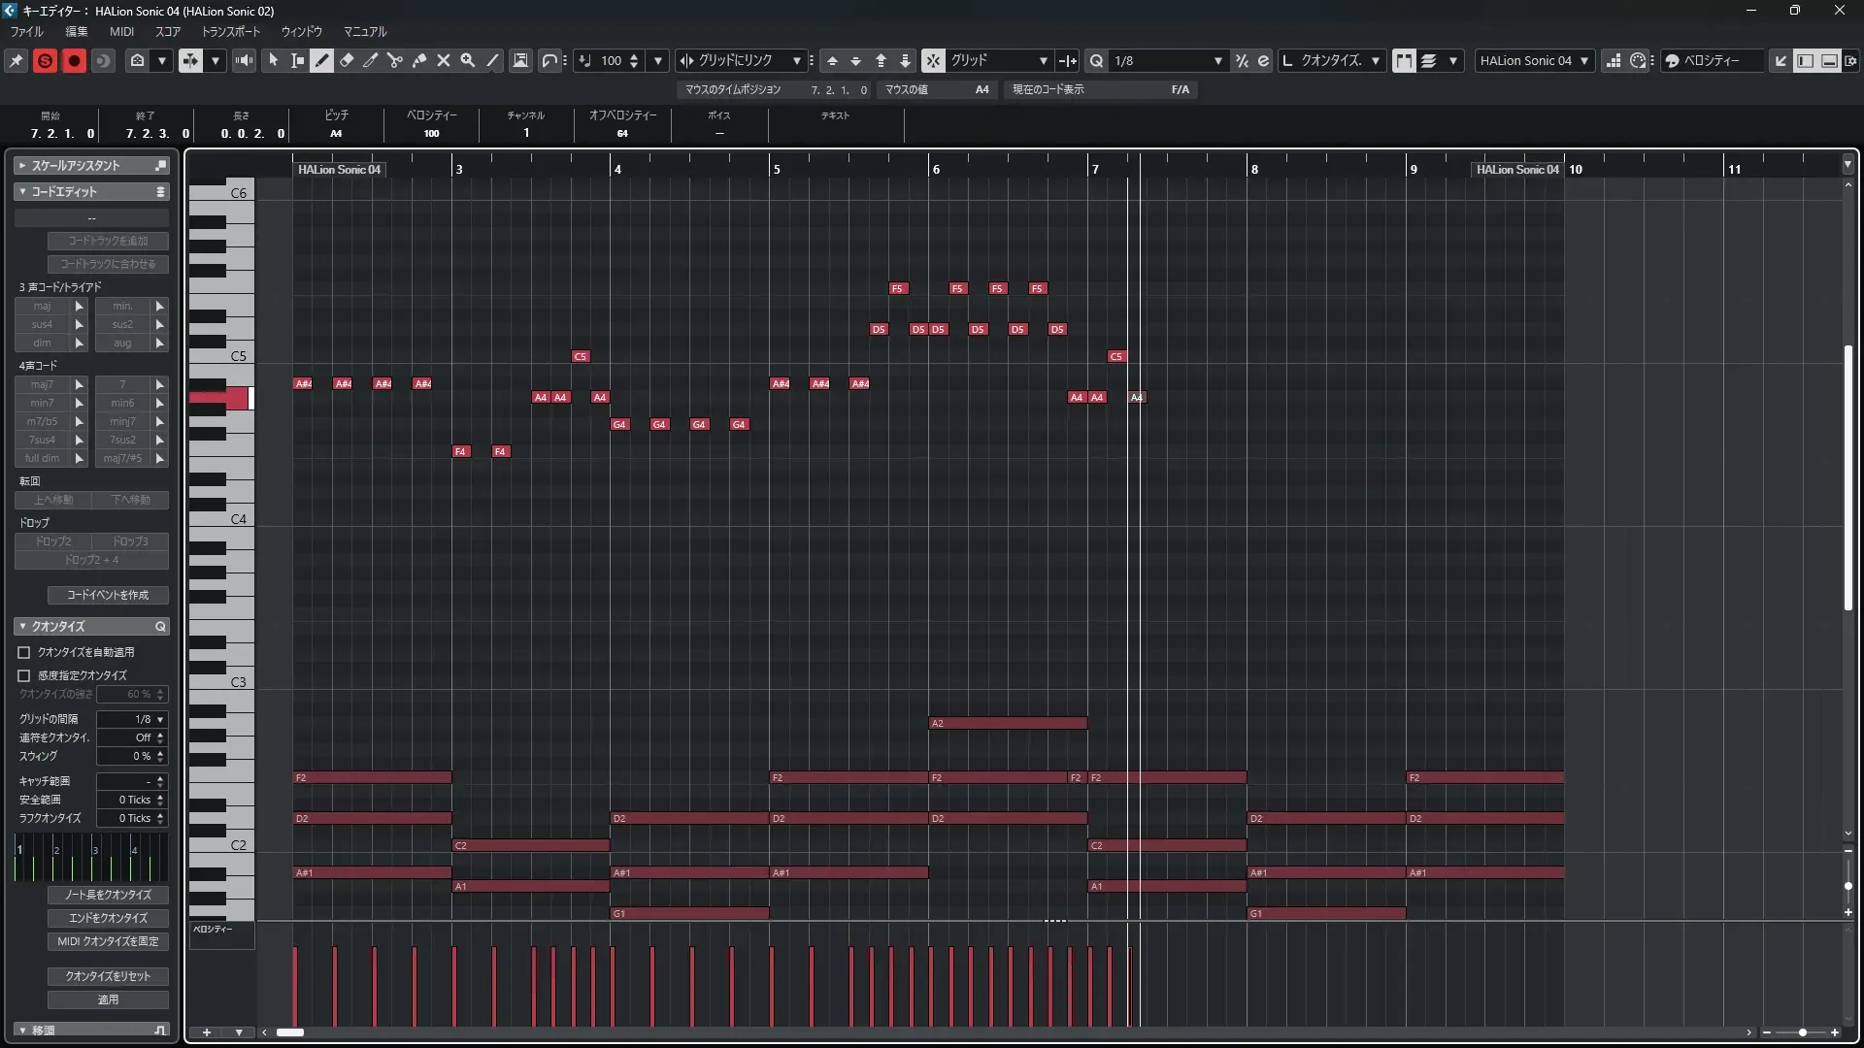Toggle Solo Editor button

[x=45, y=60]
